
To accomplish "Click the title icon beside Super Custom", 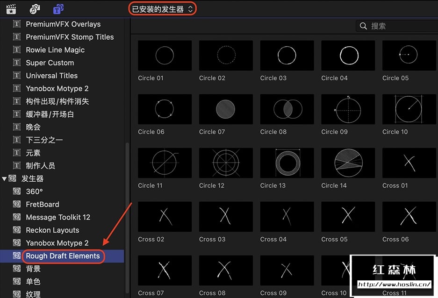I will [17, 62].
